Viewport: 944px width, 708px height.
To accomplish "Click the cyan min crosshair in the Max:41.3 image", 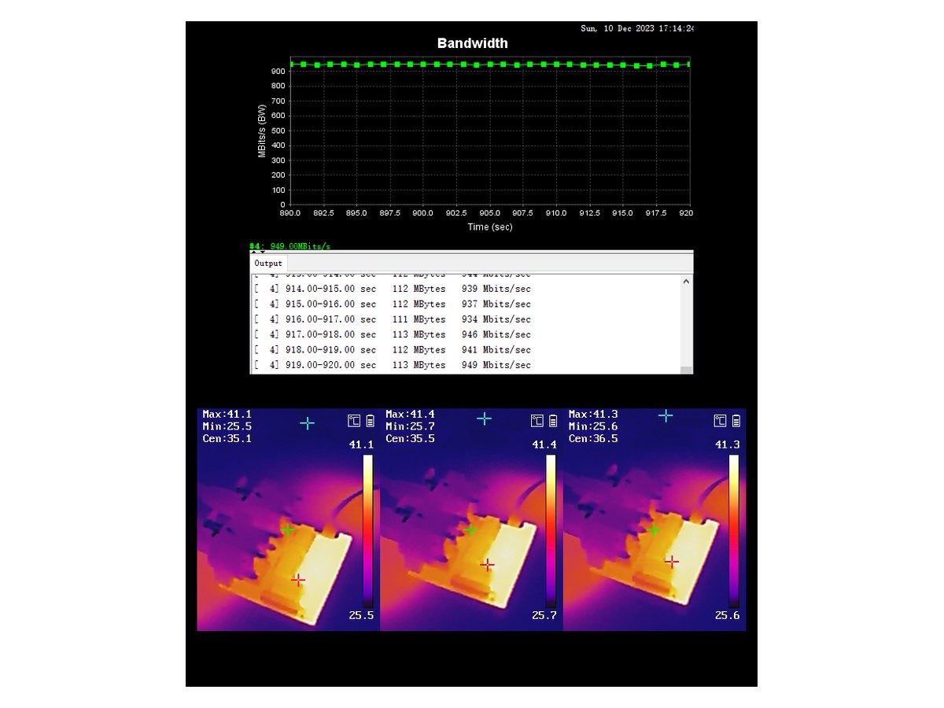I will tap(666, 415).
